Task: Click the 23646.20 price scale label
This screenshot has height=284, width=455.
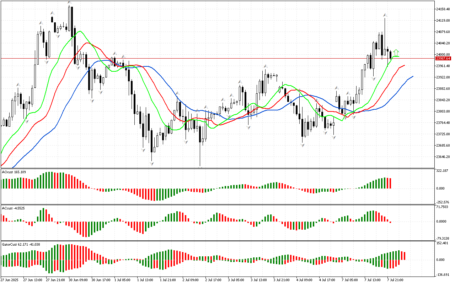Action: coord(444,157)
